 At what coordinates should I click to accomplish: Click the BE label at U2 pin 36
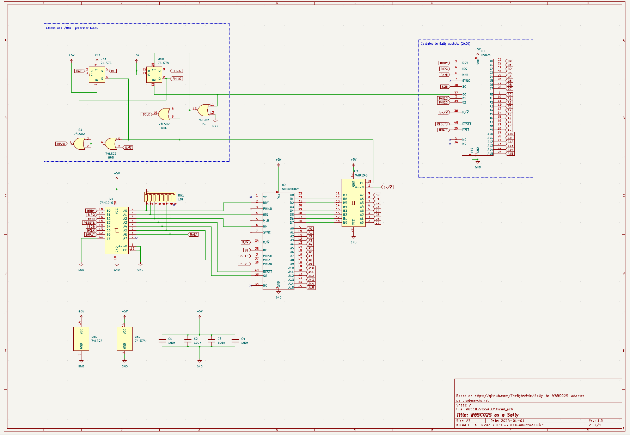247,250
